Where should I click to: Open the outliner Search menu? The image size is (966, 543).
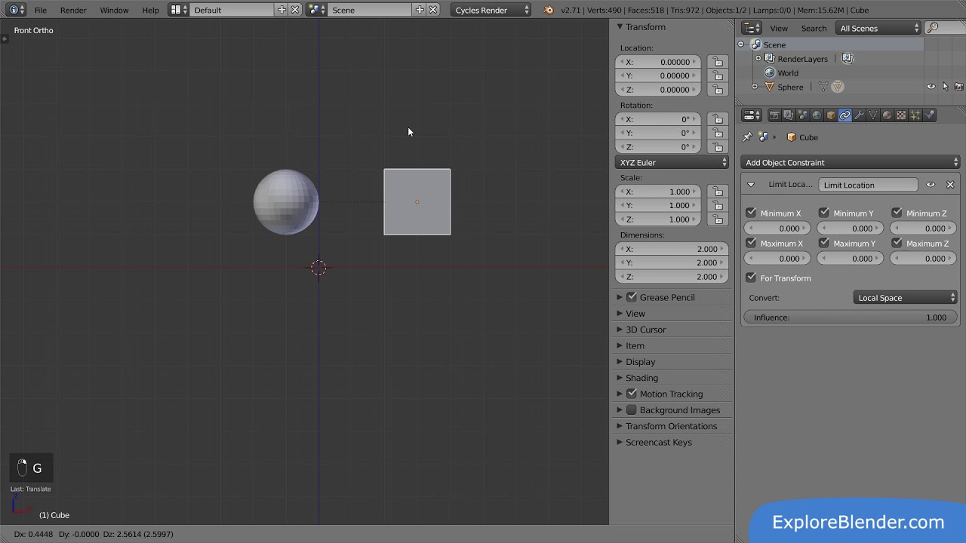[x=814, y=28]
